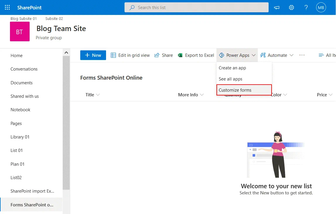Expand the Automate dropdown

click(x=277, y=55)
